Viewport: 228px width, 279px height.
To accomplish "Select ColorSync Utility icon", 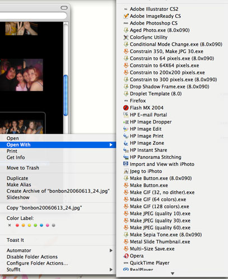I will point(126,37).
